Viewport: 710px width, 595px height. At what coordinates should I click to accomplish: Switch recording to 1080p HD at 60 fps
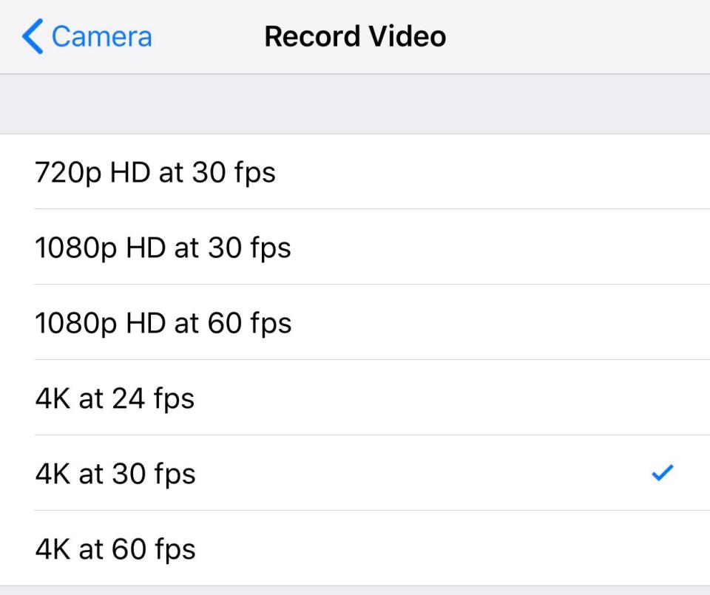pyautogui.click(x=163, y=323)
